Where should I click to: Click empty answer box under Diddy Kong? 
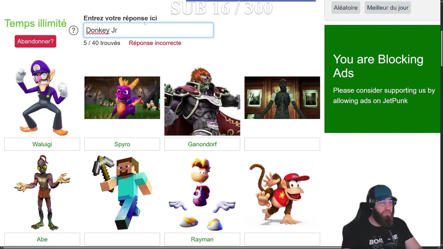point(282,239)
